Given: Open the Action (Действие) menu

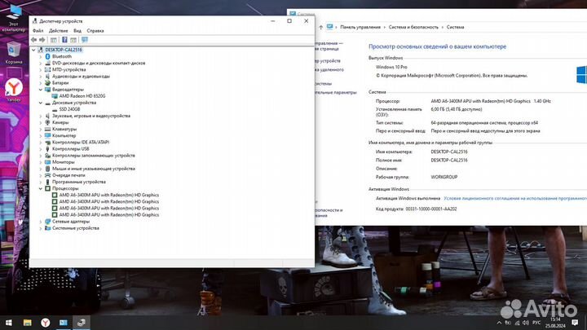Looking at the screenshot, I should [x=59, y=31].
